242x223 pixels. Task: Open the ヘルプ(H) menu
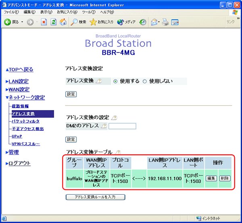point(107,12)
